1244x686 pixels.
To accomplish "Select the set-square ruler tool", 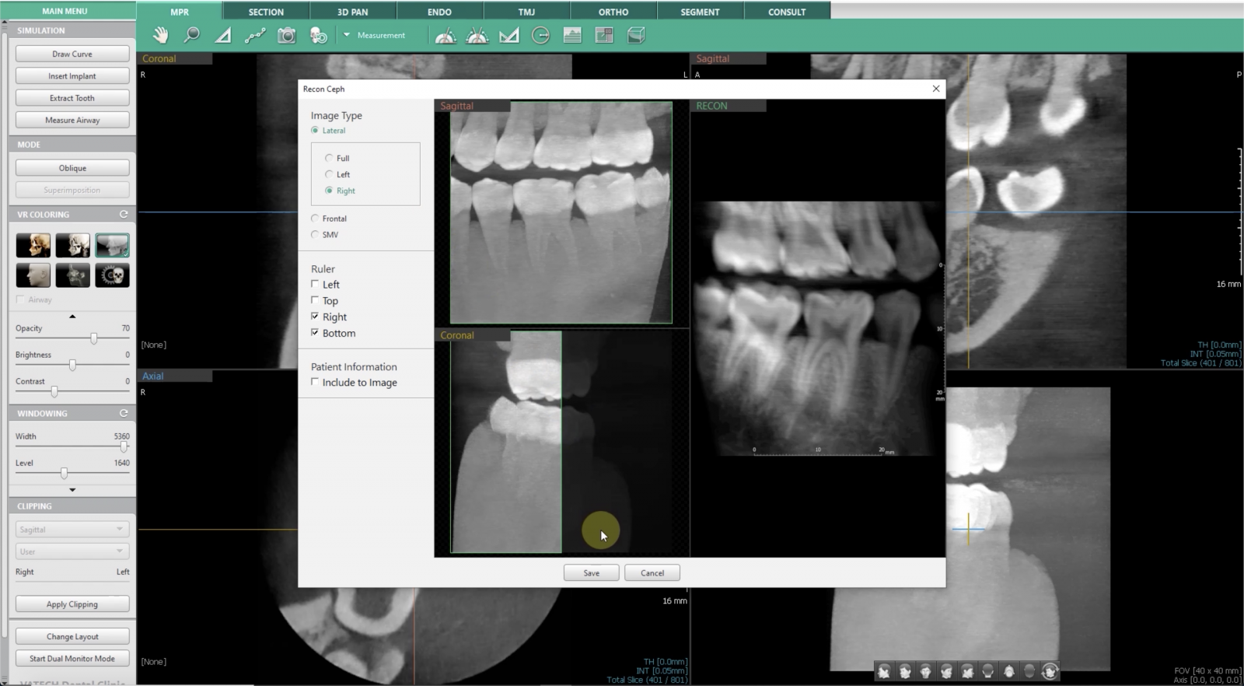I will click(509, 35).
